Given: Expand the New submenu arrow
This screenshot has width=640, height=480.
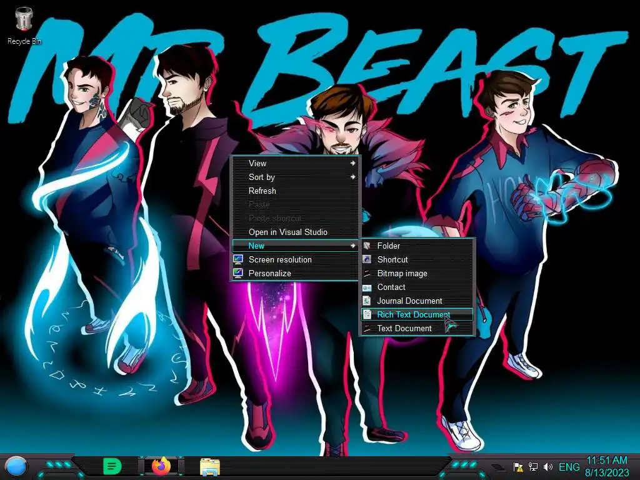Looking at the screenshot, I should pyautogui.click(x=352, y=246).
